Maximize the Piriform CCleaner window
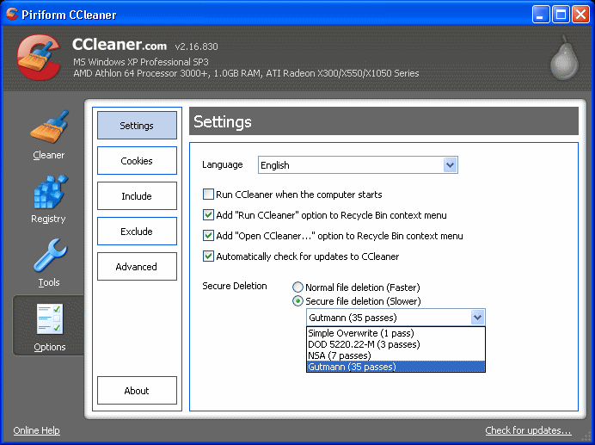This screenshot has height=445, width=595. tap(561, 15)
